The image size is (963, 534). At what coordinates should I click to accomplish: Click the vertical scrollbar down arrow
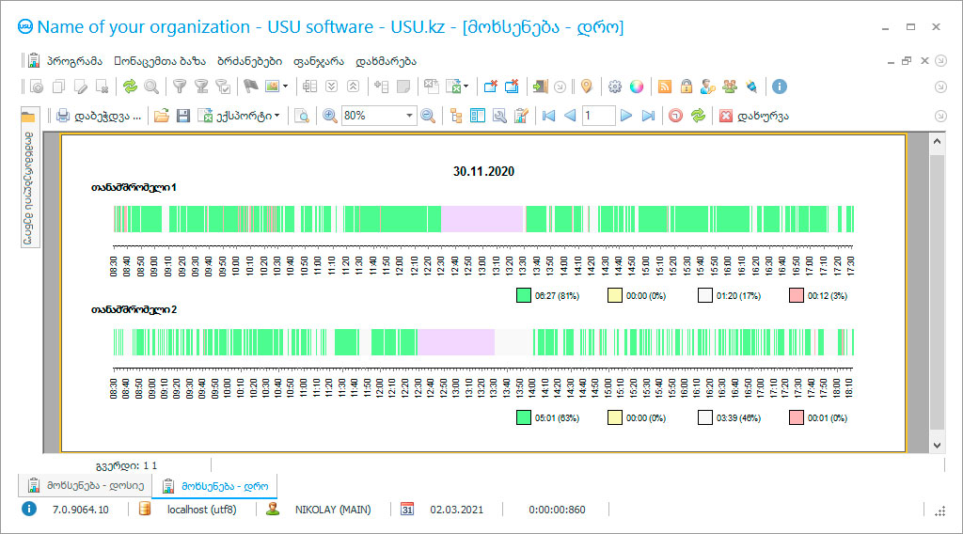click(x=937, y=446)
